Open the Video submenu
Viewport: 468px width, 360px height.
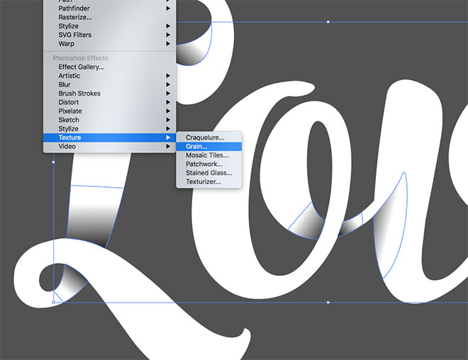pos(67,146)
